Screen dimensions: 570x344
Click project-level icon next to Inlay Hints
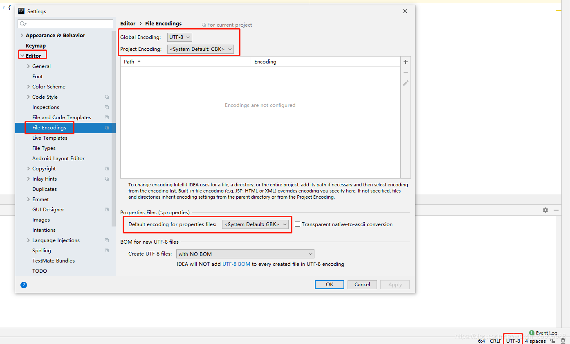pos(107,179)
